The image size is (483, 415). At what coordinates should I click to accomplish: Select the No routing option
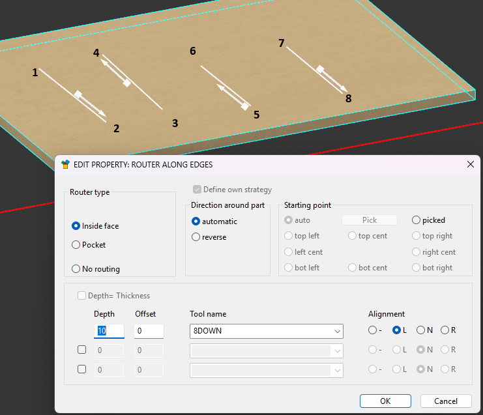[x=76, y=269]
